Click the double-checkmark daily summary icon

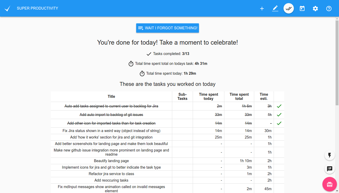point(289,9)
